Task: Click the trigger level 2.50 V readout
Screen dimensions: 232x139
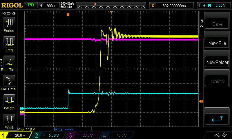Action: [220, 5]
